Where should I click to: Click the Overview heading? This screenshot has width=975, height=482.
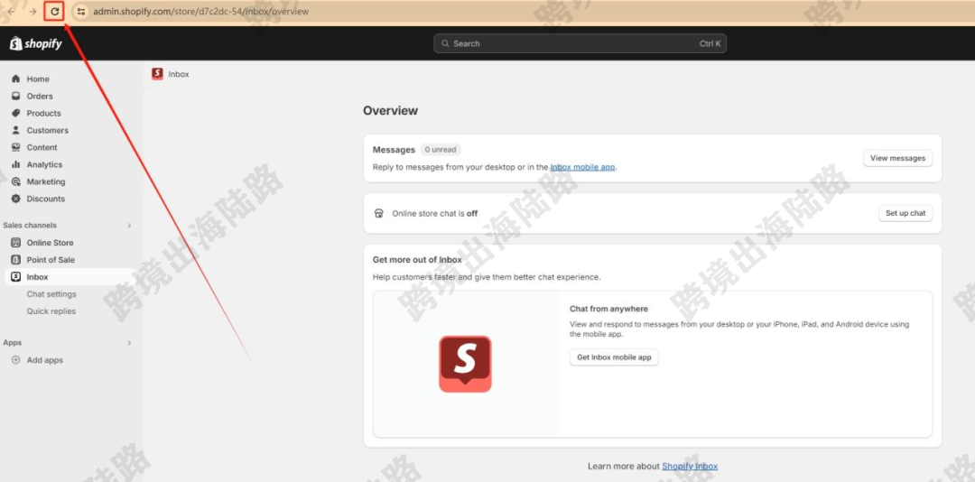coord(391,111)
